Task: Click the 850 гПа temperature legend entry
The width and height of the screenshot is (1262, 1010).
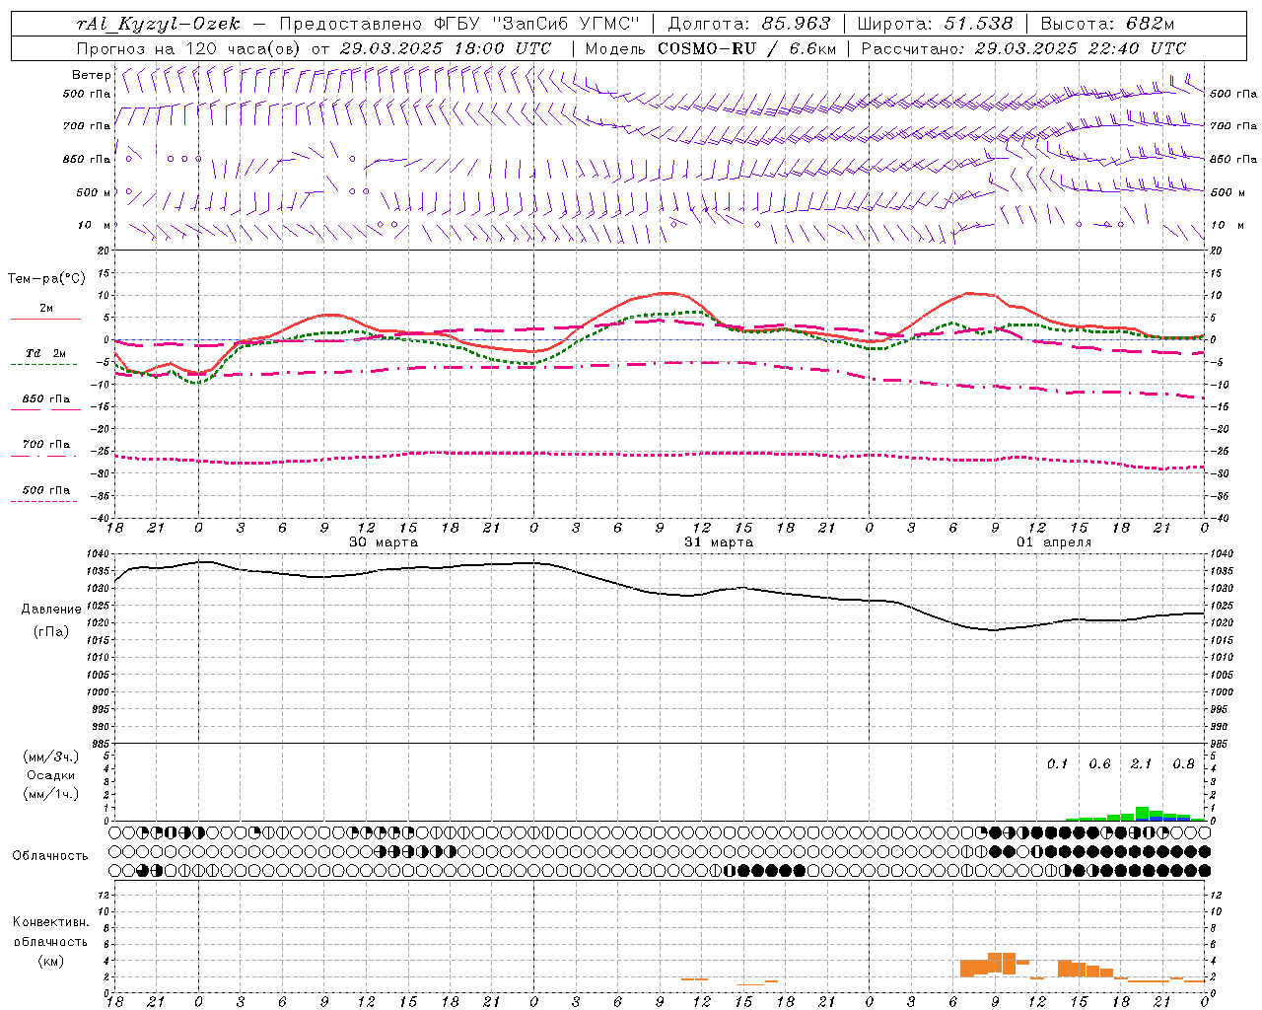Action: tap(46, 399)
